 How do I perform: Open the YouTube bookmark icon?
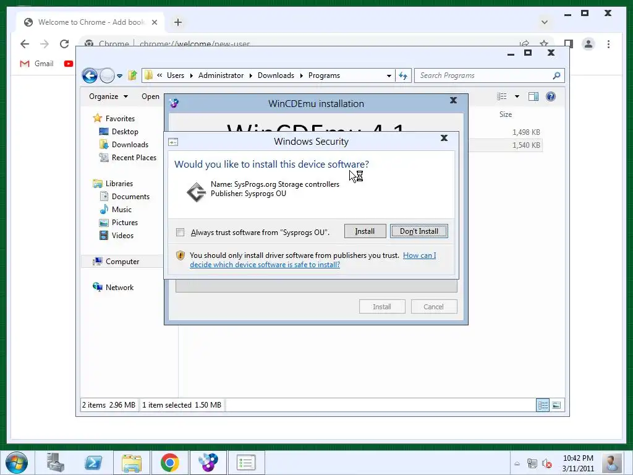point(69,64)
